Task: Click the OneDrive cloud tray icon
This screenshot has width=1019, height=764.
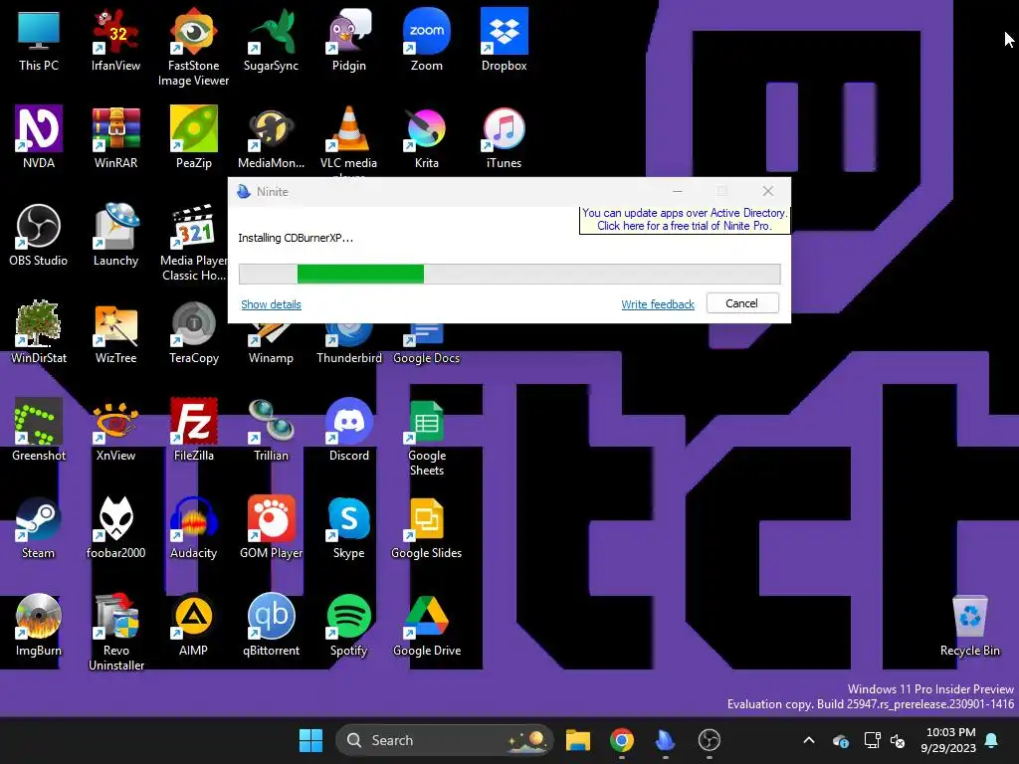Action: [x=840, y=740]
